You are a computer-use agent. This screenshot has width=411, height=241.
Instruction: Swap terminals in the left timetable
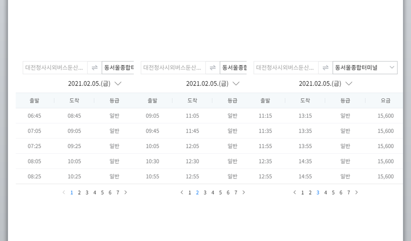(95, 68)
